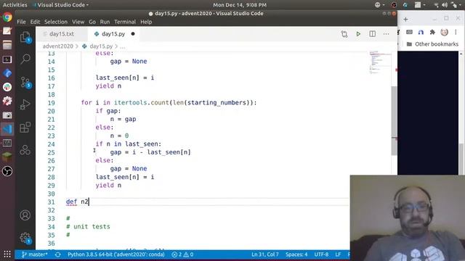Open the Selection menu
This screenshot has height=261, width=465.
click(x=56, y=22)
